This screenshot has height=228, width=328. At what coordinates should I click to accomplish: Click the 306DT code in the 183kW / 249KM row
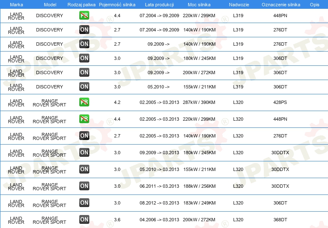point(280,203)
